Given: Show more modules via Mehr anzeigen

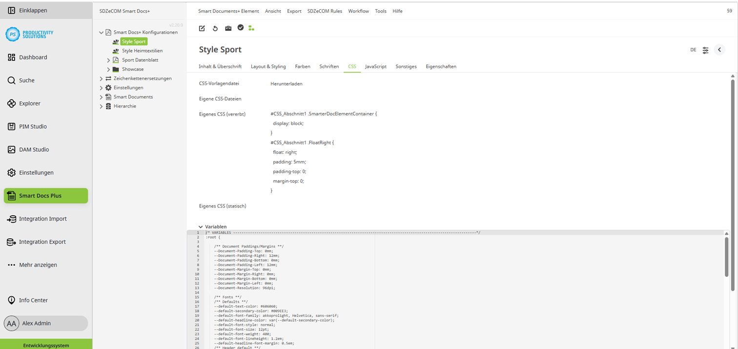Looking at the screenshot, I should tap(46, 265).
